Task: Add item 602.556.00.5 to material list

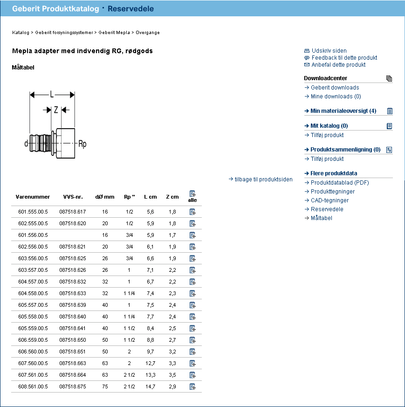Action: pos(192,247)
